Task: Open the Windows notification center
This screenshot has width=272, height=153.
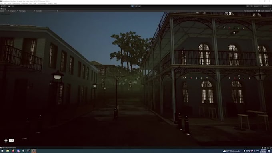Action: (269, 151)
